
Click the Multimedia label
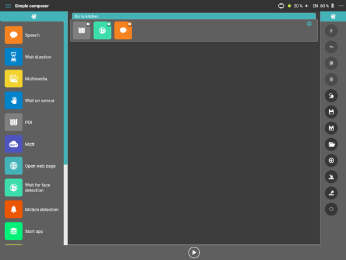point(36,79)
